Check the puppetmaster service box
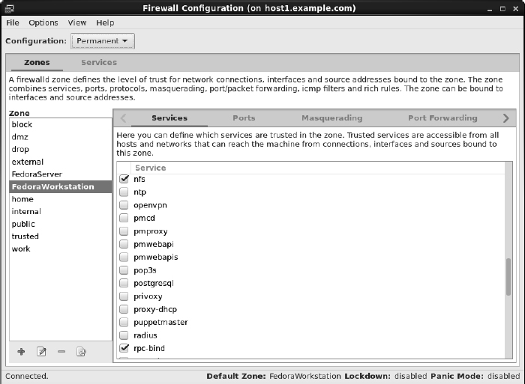This screenshot has height=384, width=525. click(x=124, y=322)
